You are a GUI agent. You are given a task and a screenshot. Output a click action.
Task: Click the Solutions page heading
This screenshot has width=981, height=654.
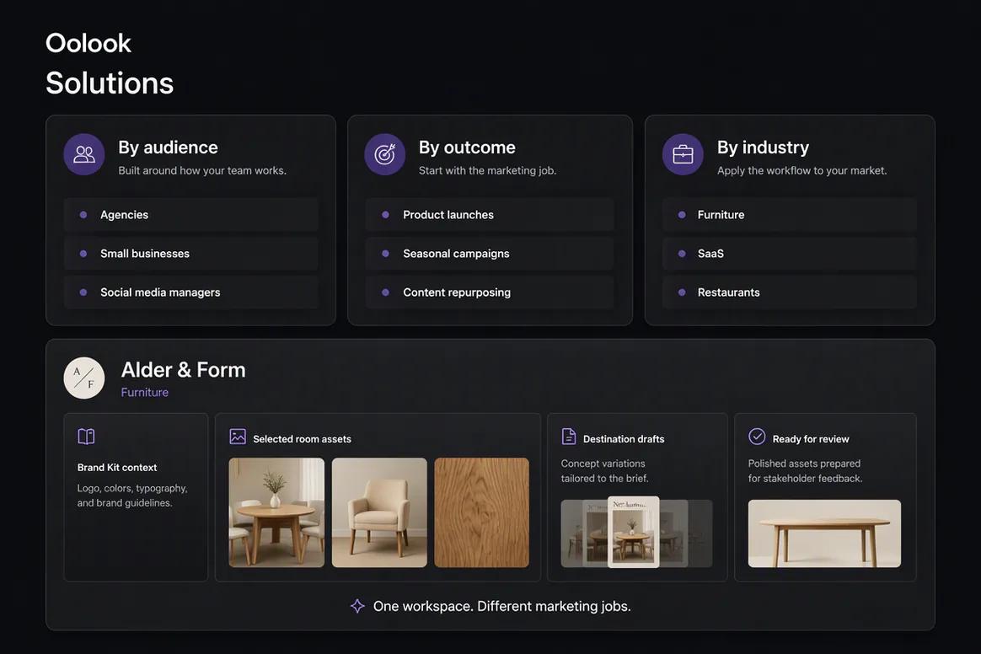coord(110,83)
